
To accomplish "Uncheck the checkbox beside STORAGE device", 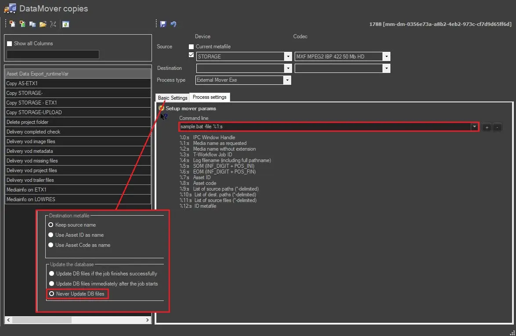I will (191, 55).
